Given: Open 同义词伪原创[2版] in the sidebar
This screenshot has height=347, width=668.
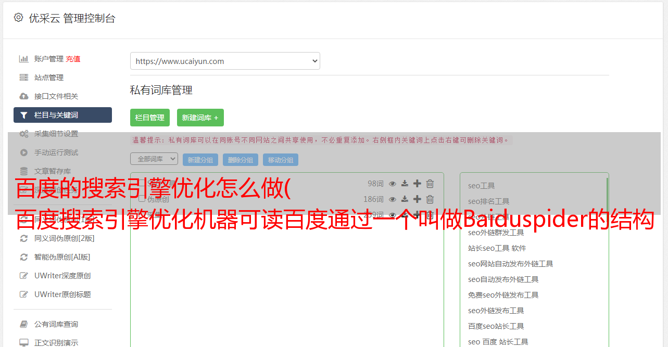Looking at the screenshot, I should click(65, 238).
